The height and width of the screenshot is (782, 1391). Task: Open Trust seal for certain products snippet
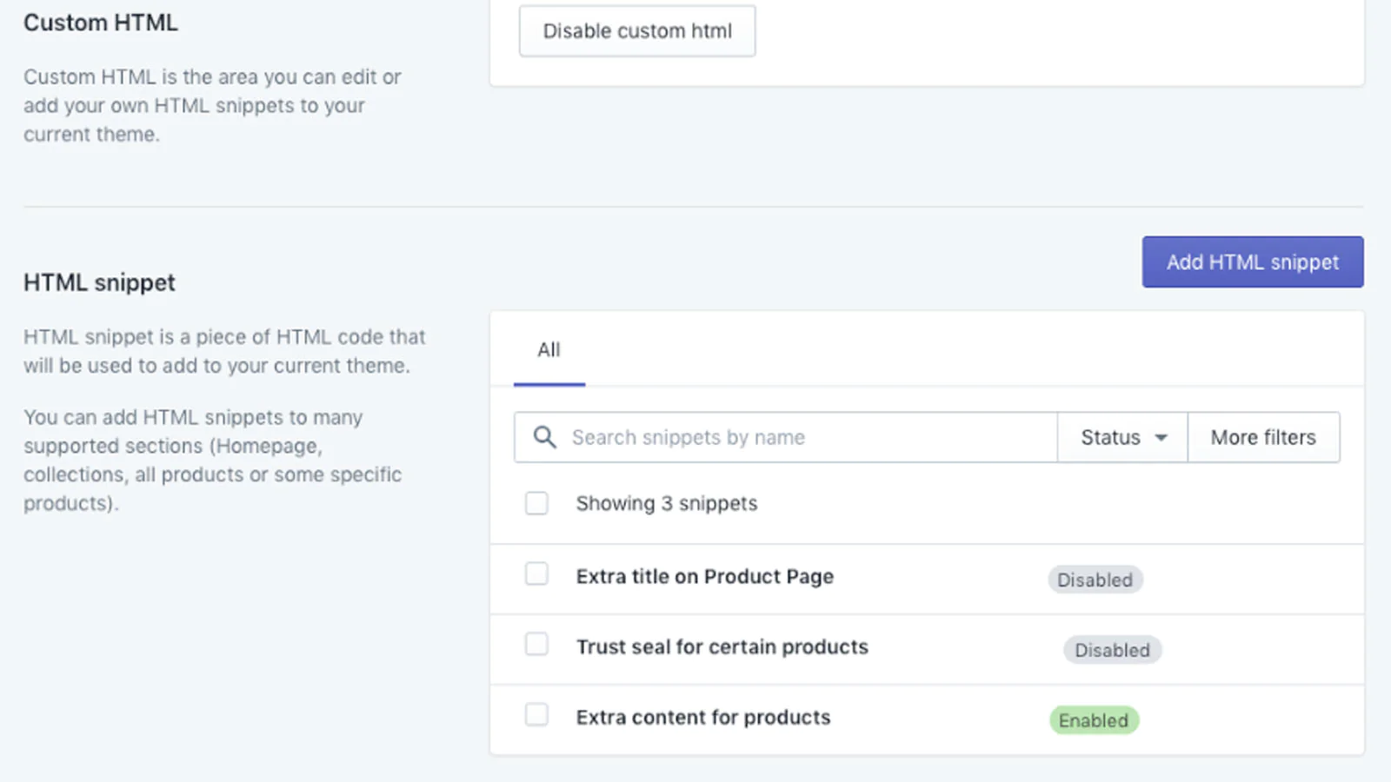pos(722,647)
